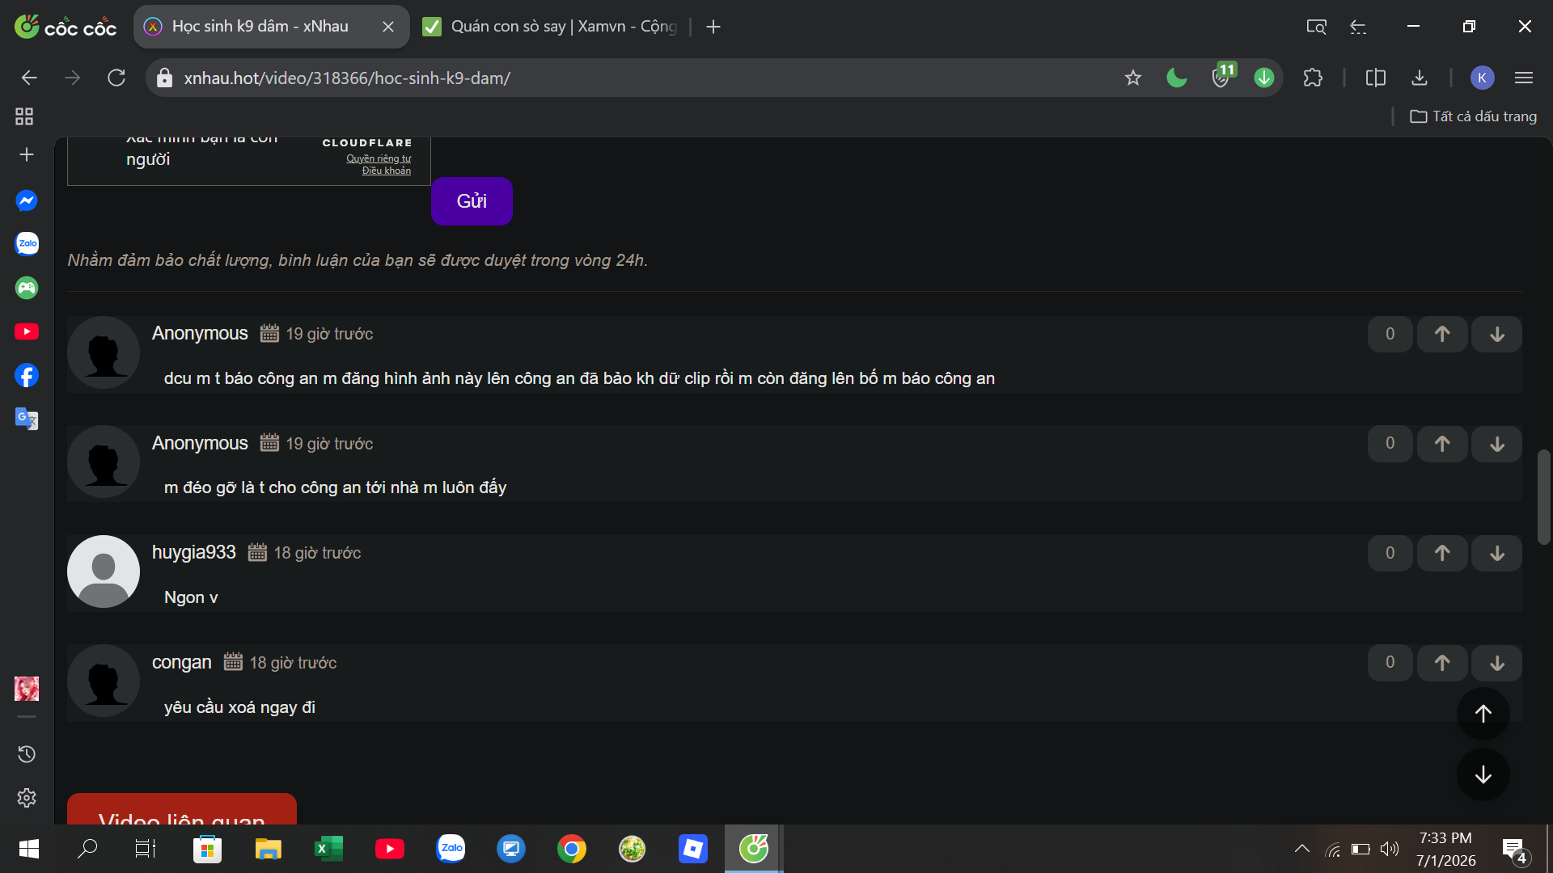The height and width of the screenshot is (873, 1553).
Task: Open the Facebook sidebar shortcut
Action: click(27, 375)
